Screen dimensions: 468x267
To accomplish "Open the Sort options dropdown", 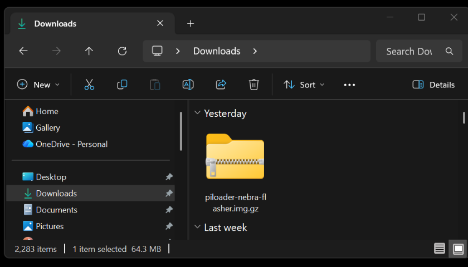I will pos(304,85).
